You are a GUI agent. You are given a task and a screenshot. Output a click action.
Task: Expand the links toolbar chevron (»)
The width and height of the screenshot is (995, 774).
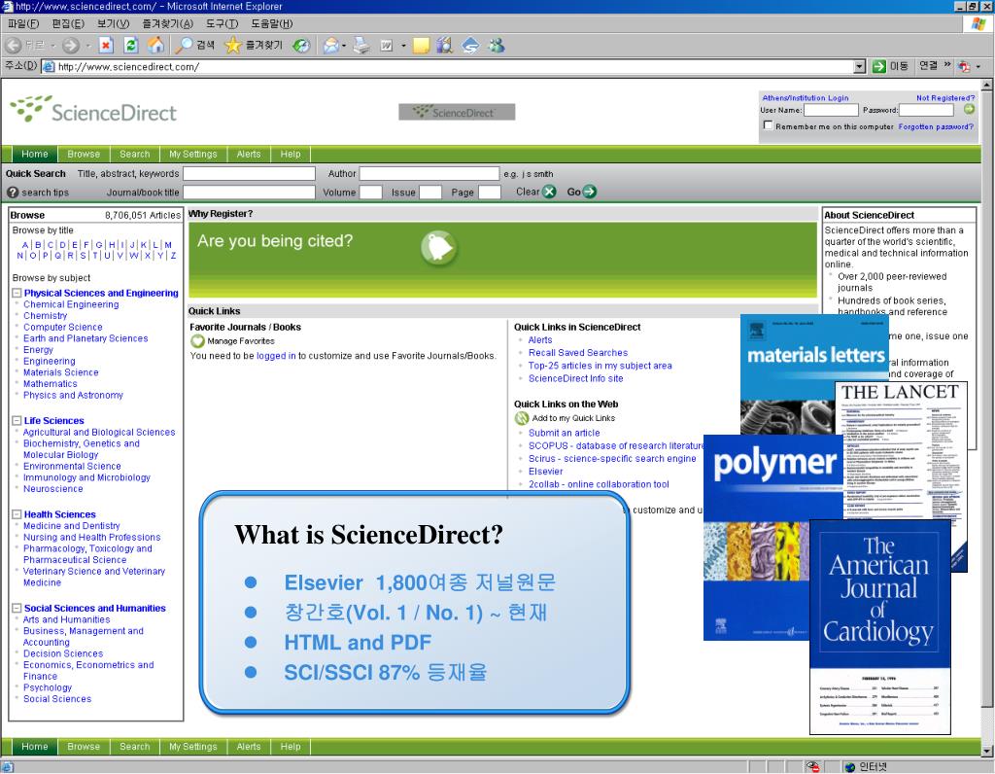(x=947, y=65)
